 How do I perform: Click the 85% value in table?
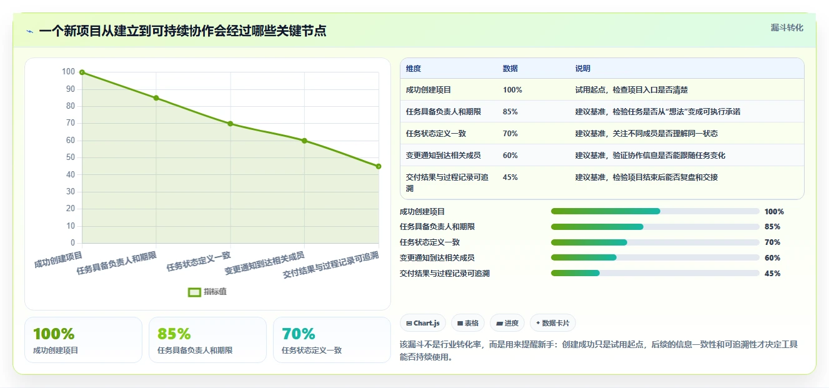[x=510, y=112]
